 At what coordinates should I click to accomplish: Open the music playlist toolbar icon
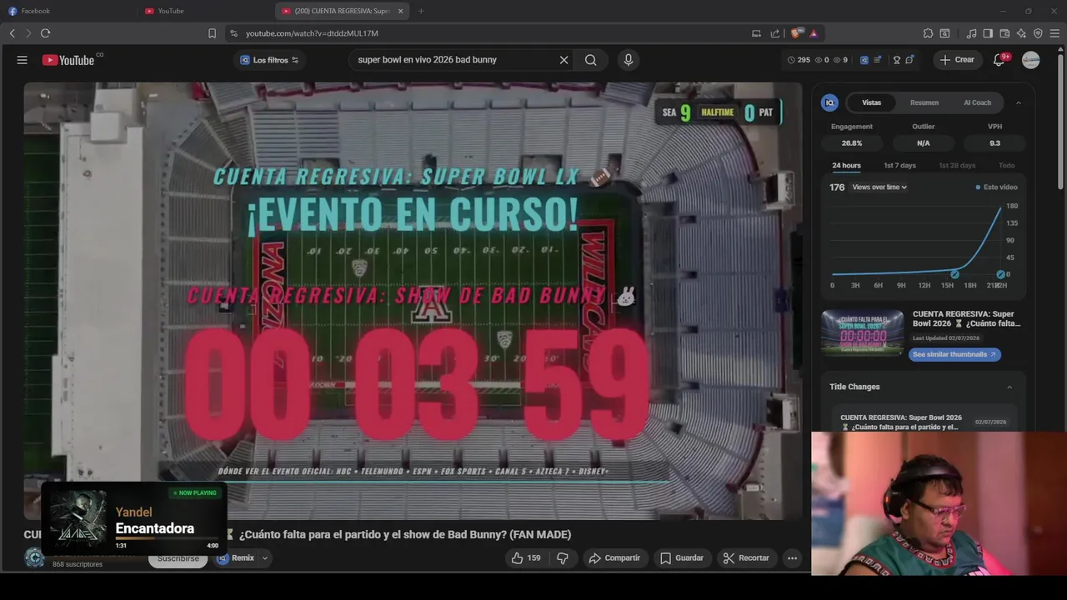[971, 33]
